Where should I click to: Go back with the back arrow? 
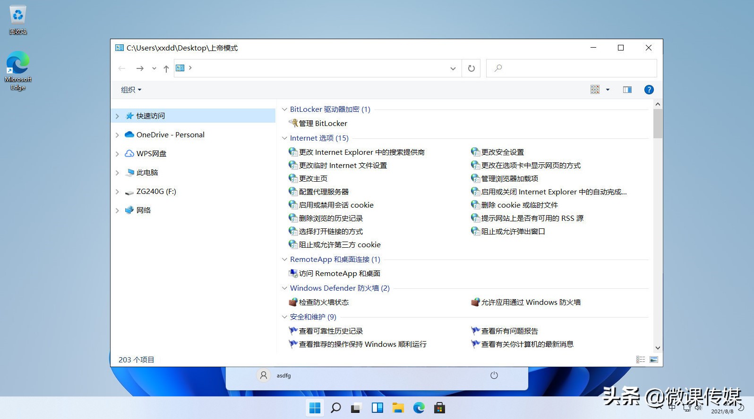(x=122, y=68)
